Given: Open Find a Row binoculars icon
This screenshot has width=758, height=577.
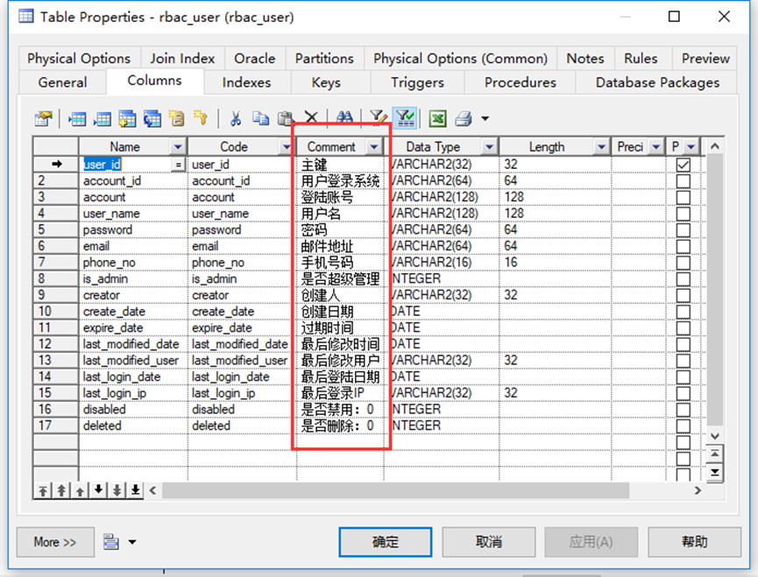Looking at the screenshot, I should [344, 117].
